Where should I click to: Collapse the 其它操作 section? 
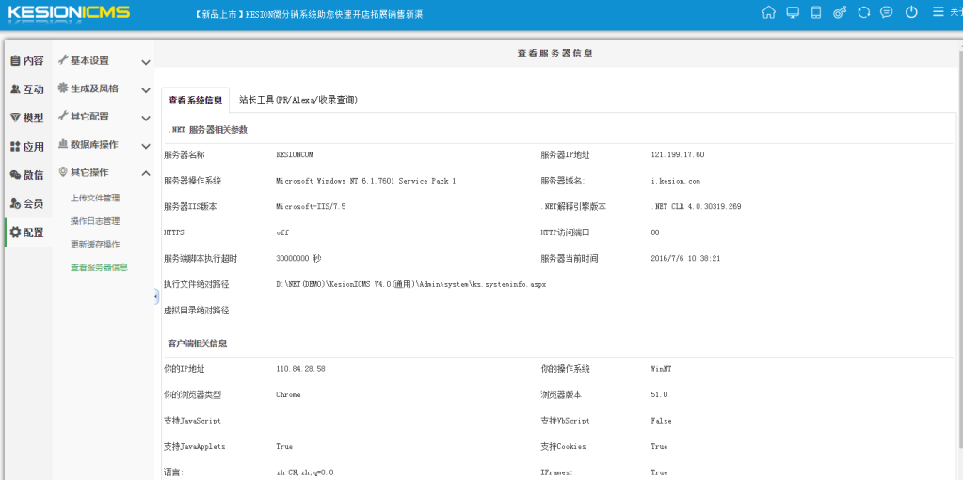click(102, 173)
